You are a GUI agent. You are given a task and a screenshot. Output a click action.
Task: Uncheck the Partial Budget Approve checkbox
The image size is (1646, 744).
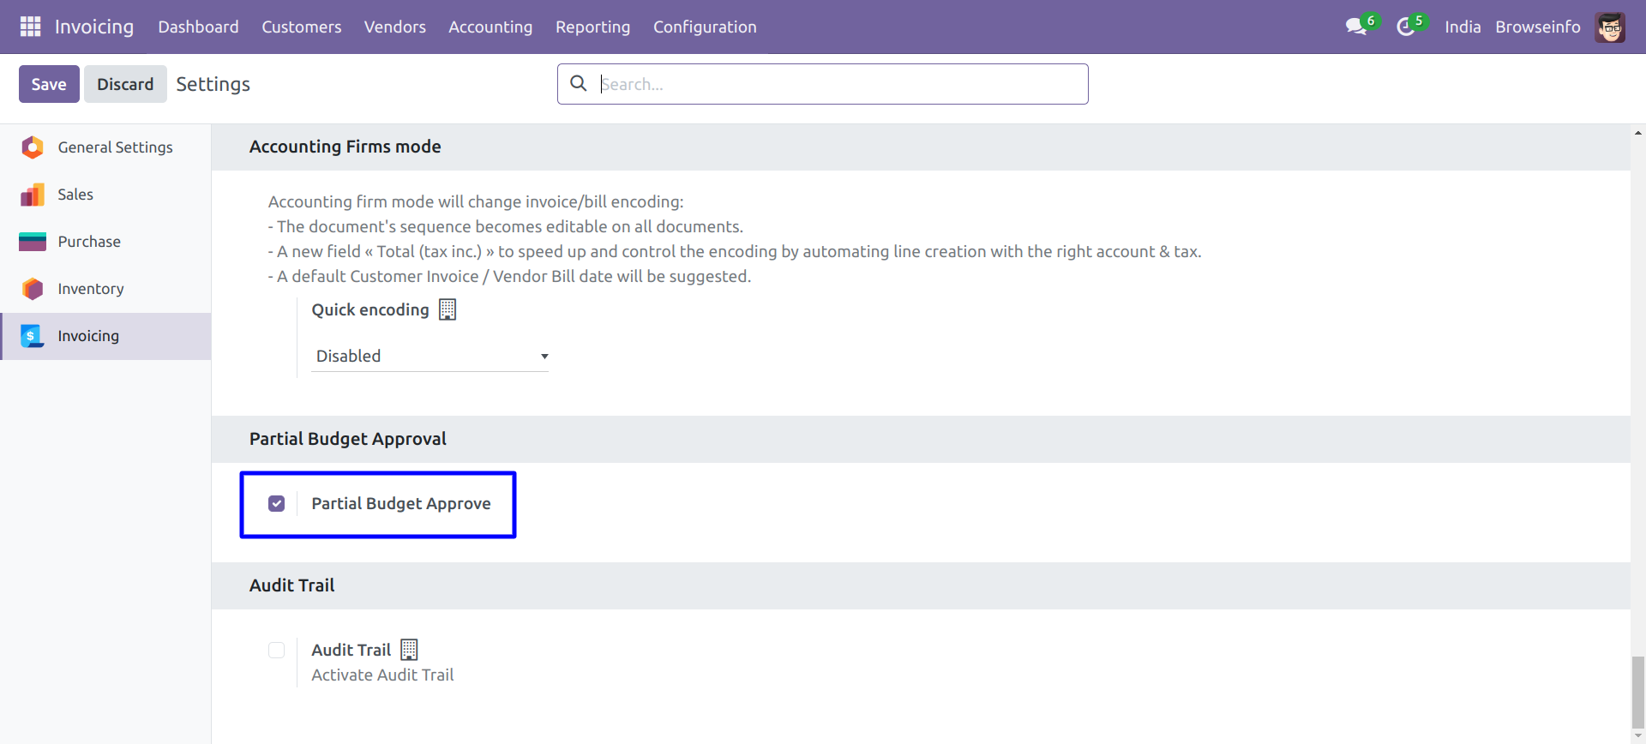click(276, 503)
